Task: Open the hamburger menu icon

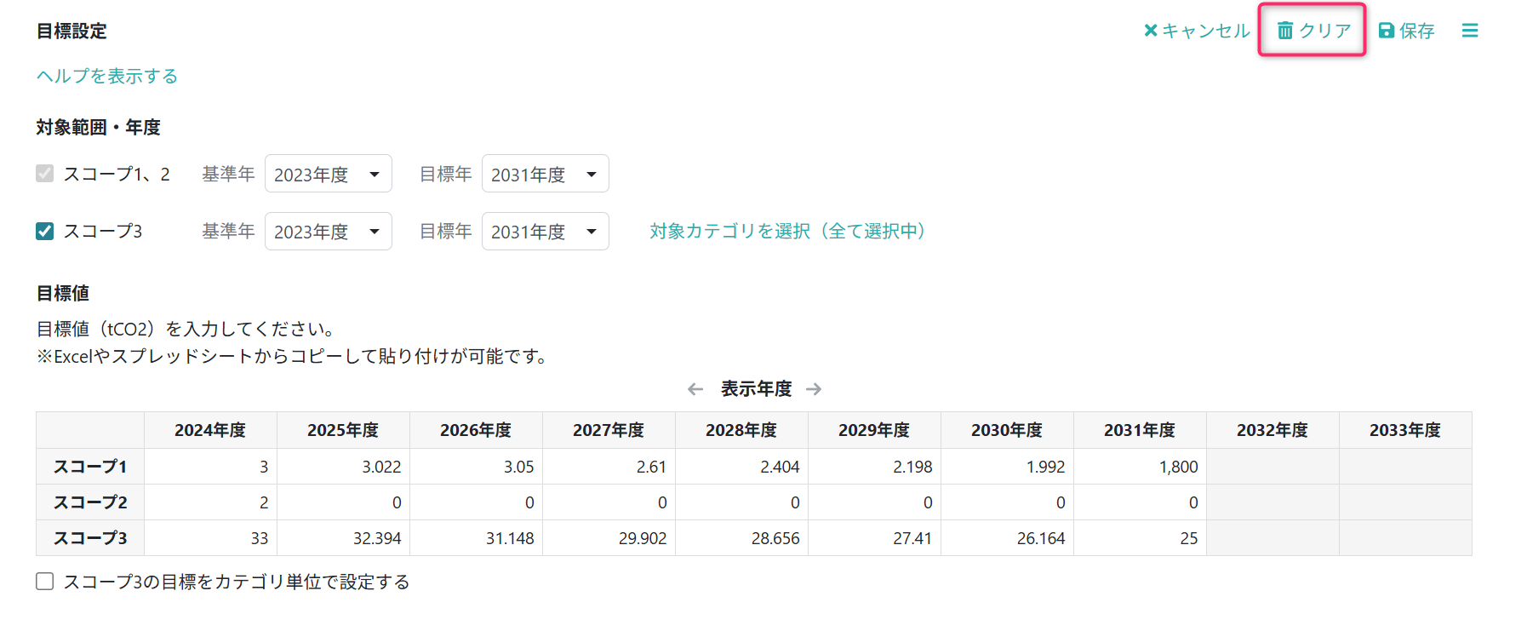Action: coord(1470,31)
